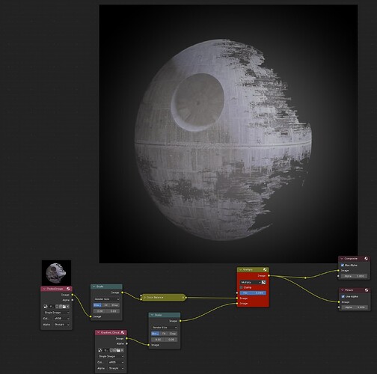Click Alpha output socket of PaddedImage node
The image size is (377, 374).
click(x=73, y=300)
